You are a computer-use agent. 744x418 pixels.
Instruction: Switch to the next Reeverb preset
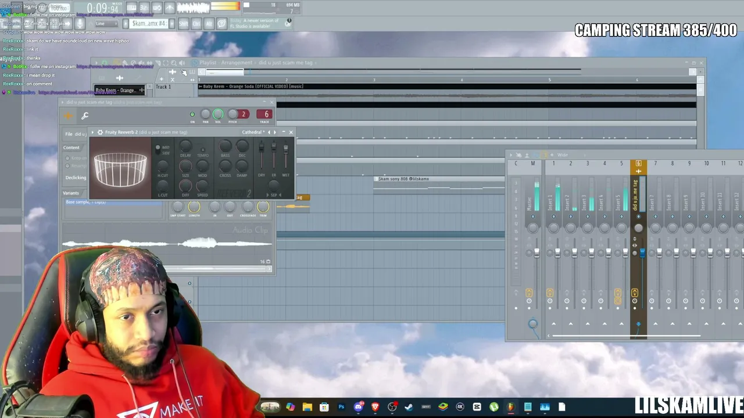pos(275,132)
